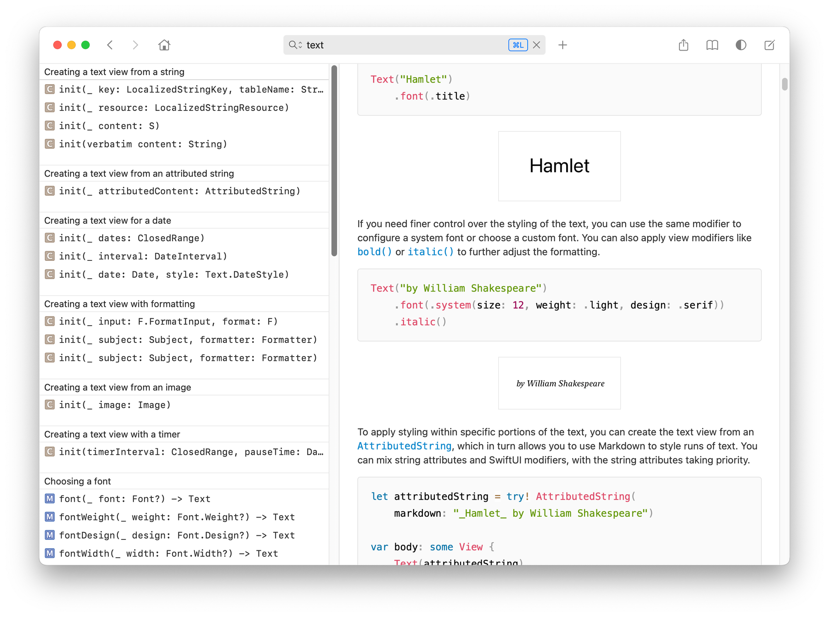This screenshot has height=617, width=829.
Task: Navigate back to the previous documentation page
Action: 110,45
